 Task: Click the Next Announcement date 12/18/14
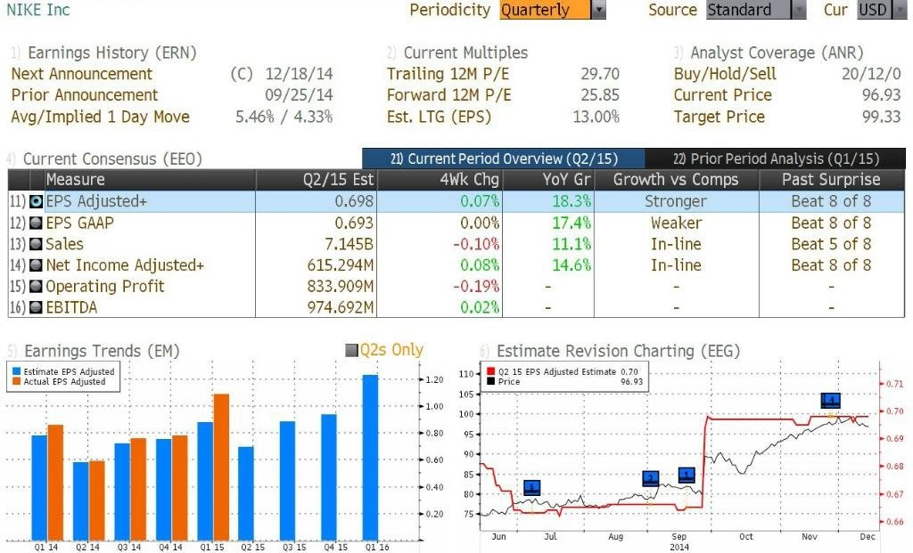300,74
